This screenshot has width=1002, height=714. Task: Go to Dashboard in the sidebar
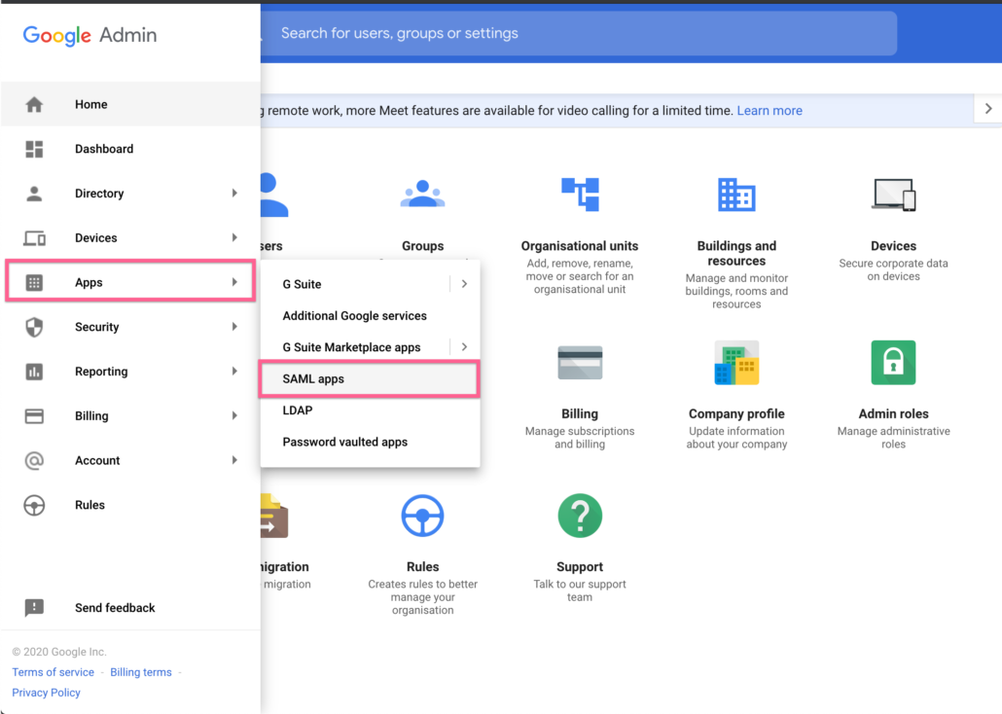tap(104, 149)
